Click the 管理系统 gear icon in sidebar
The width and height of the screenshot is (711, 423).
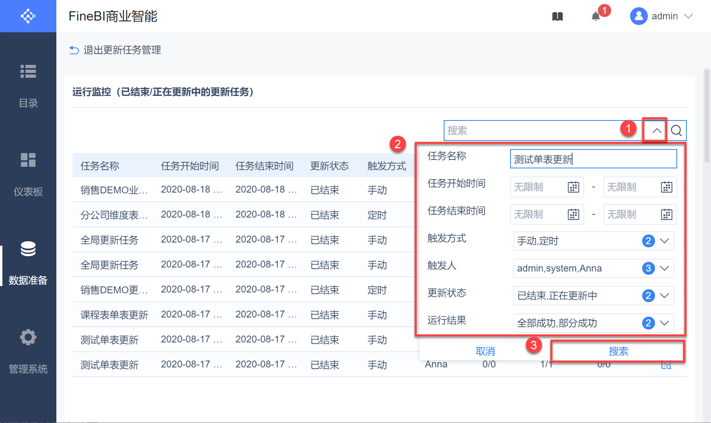click(28, 337)
